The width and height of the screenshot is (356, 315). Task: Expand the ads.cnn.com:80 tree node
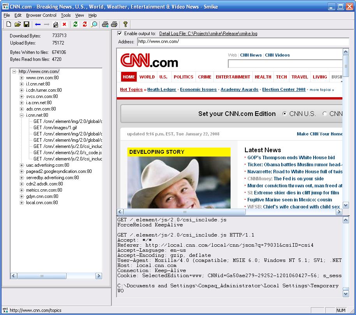pos(22,109)
